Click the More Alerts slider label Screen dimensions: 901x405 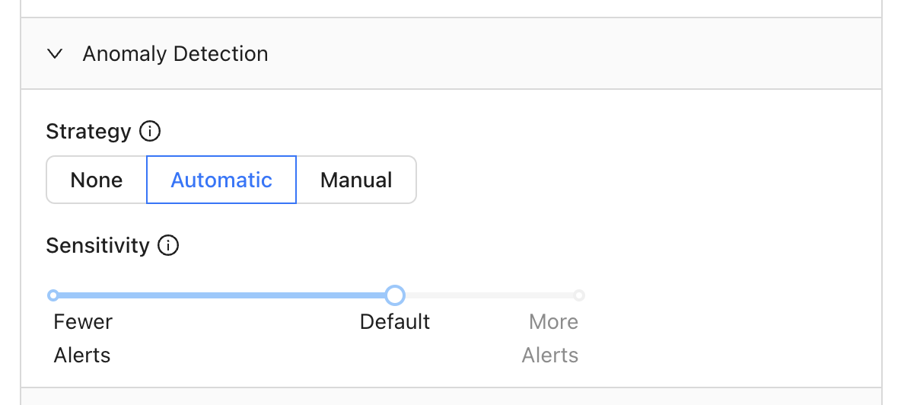tap(550, 338)
